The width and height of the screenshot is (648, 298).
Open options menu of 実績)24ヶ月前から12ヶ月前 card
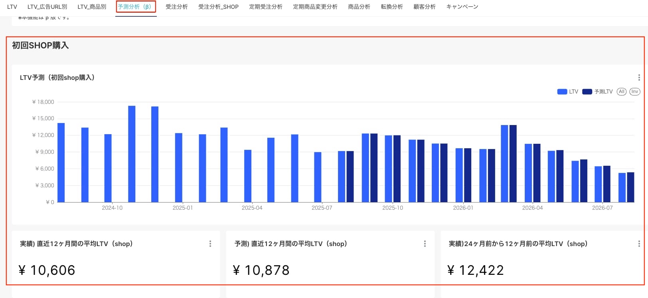[639, 244]
